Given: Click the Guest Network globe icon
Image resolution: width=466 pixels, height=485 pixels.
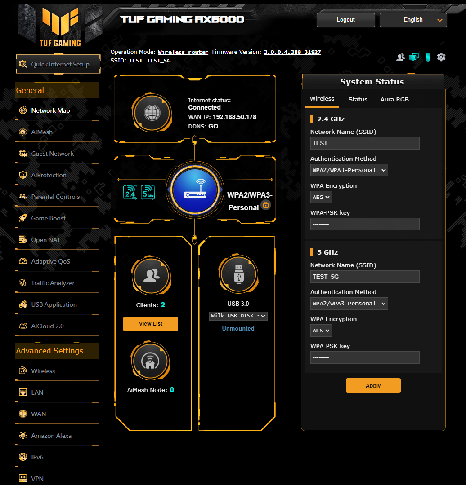Looking at the screenshot, I should tap(23, 154).
